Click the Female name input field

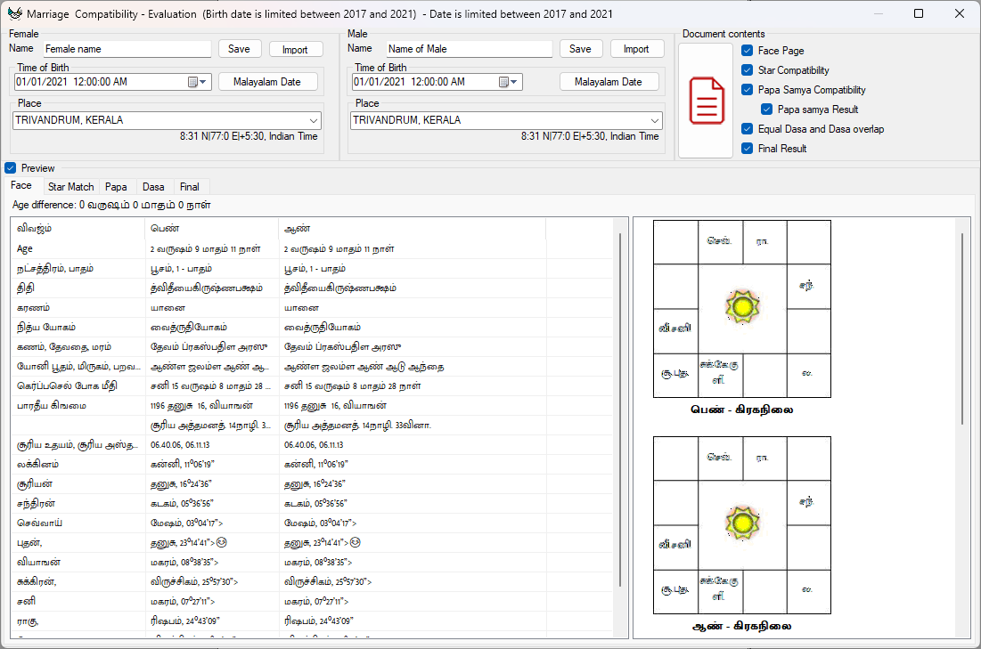coord(127,49)
